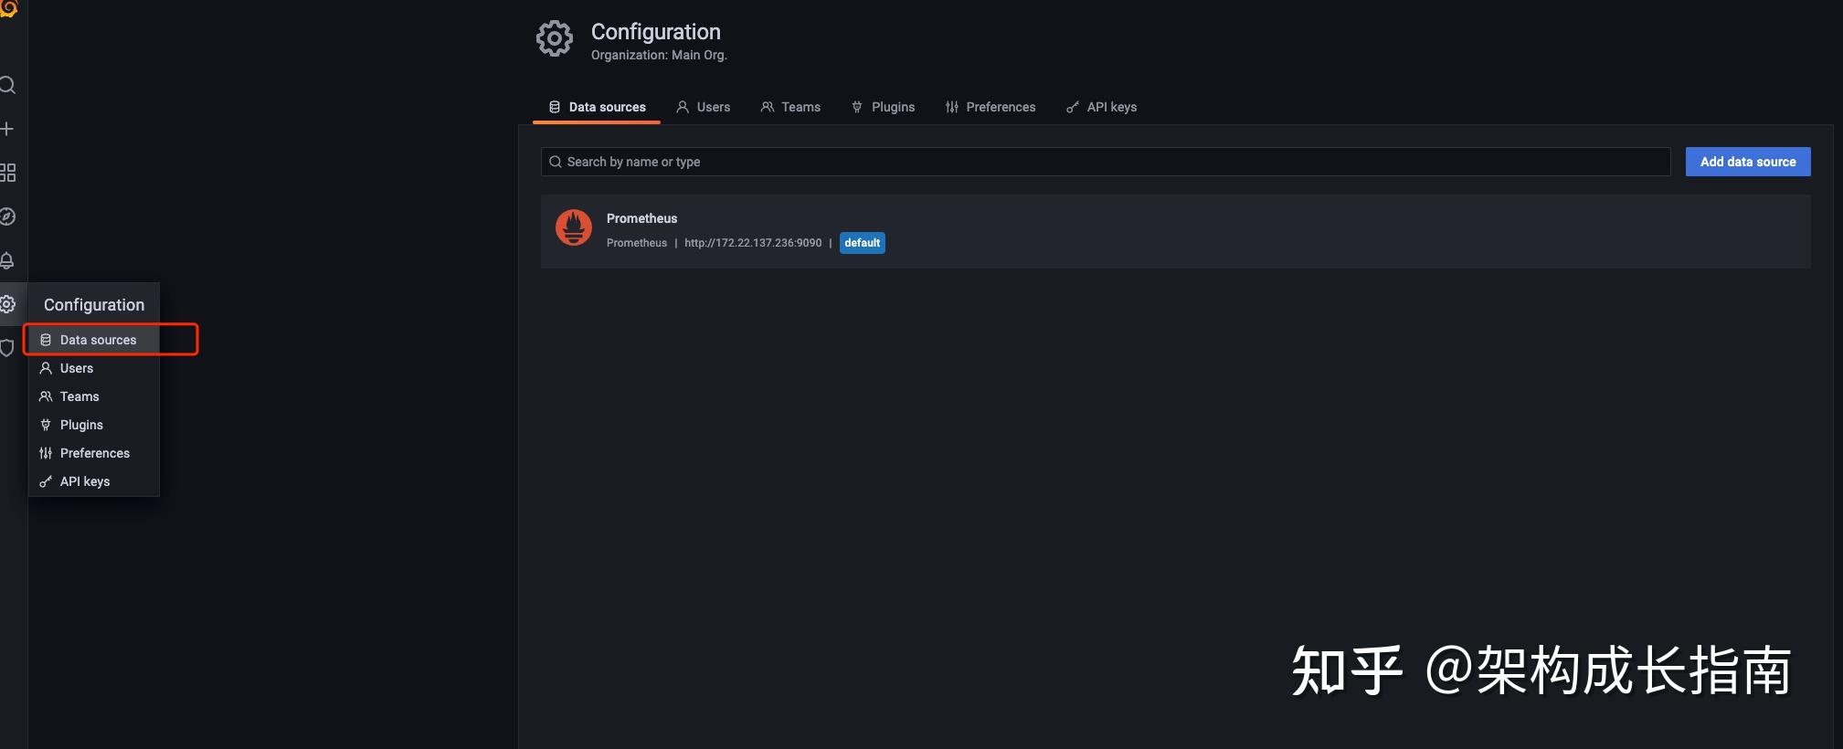1843x749 pixels.
Task: Open the Server Admin shield icon
Action: tap(7, 348)
